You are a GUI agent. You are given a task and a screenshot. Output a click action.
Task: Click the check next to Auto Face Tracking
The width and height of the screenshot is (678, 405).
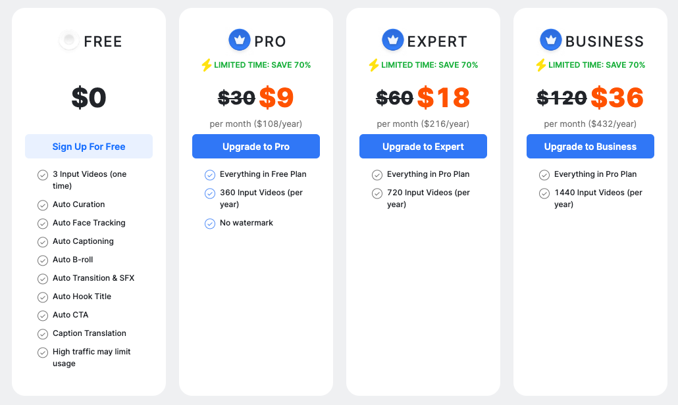click(43, 224)
